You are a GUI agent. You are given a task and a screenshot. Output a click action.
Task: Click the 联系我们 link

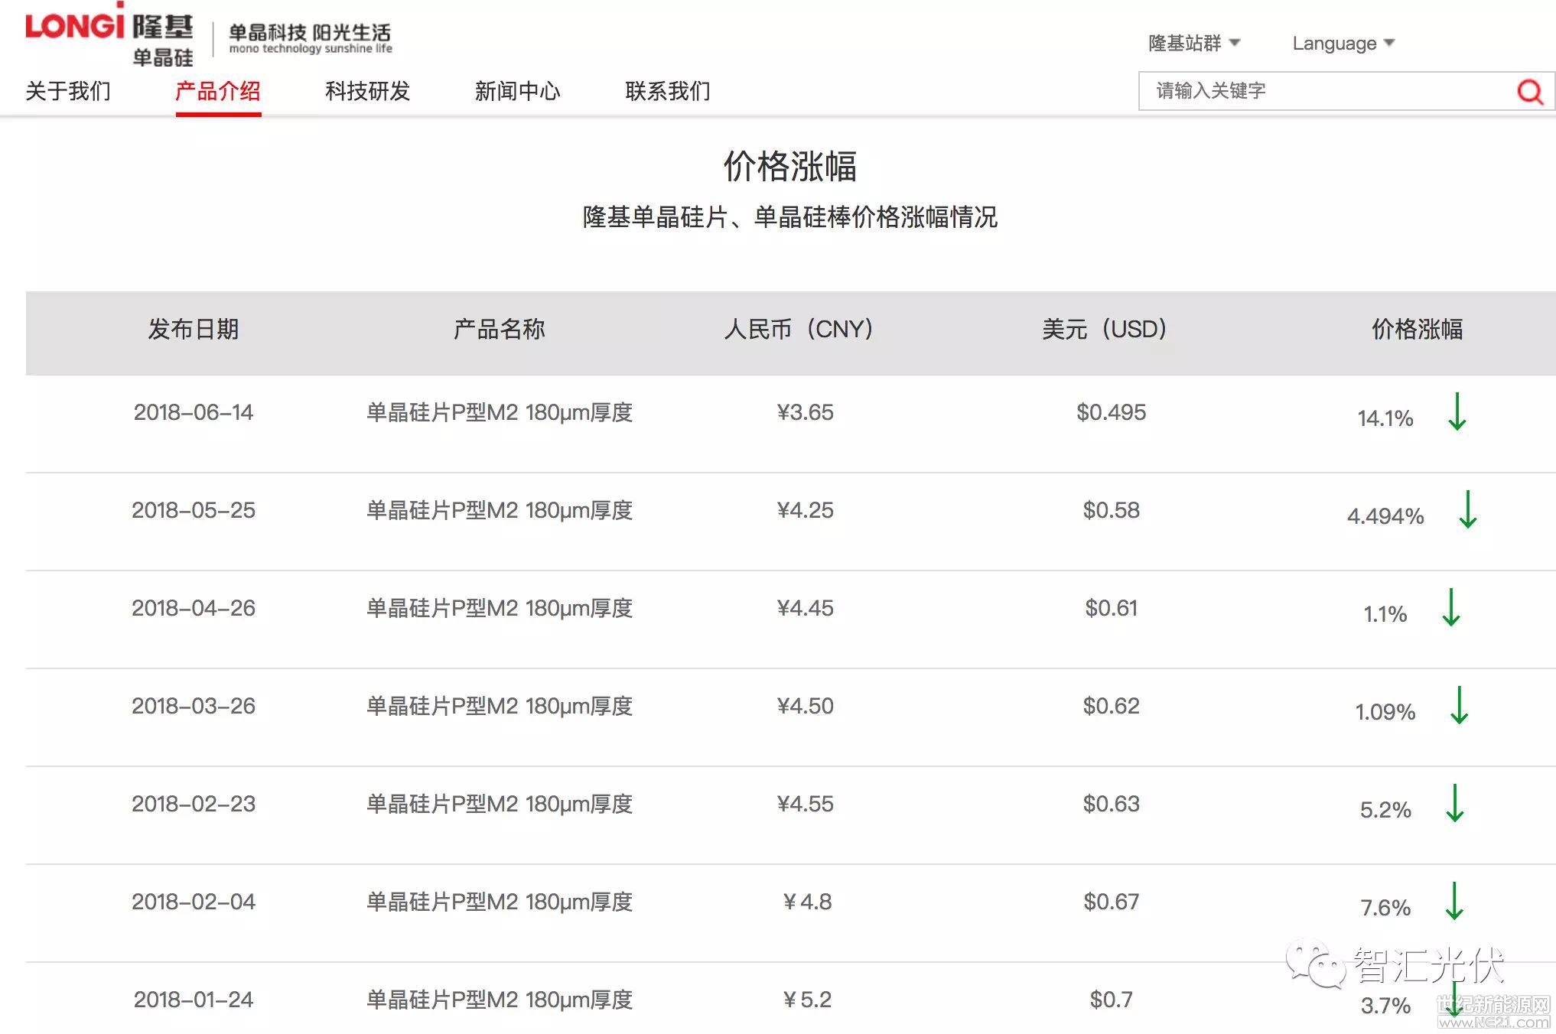[666, 91]
